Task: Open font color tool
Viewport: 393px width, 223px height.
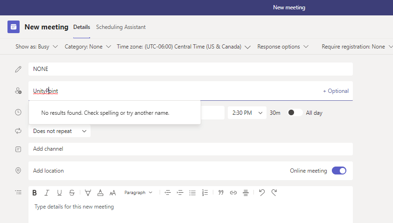Action: (100, 193)
